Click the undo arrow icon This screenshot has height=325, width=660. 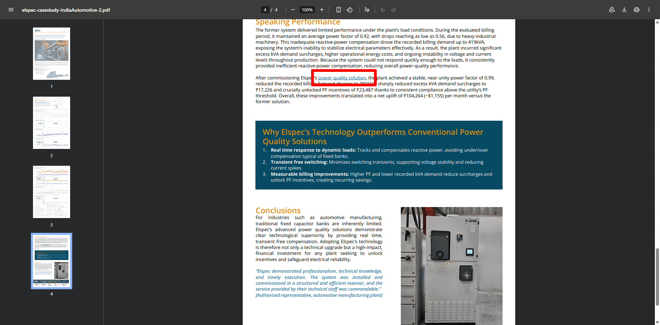[x=383, y=10]
